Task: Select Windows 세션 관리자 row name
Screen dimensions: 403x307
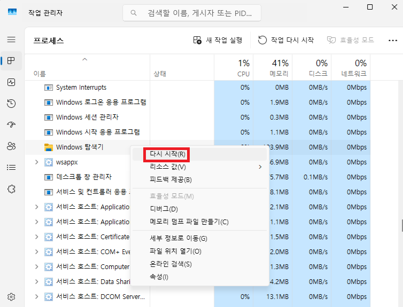Action: pos(87,117)
